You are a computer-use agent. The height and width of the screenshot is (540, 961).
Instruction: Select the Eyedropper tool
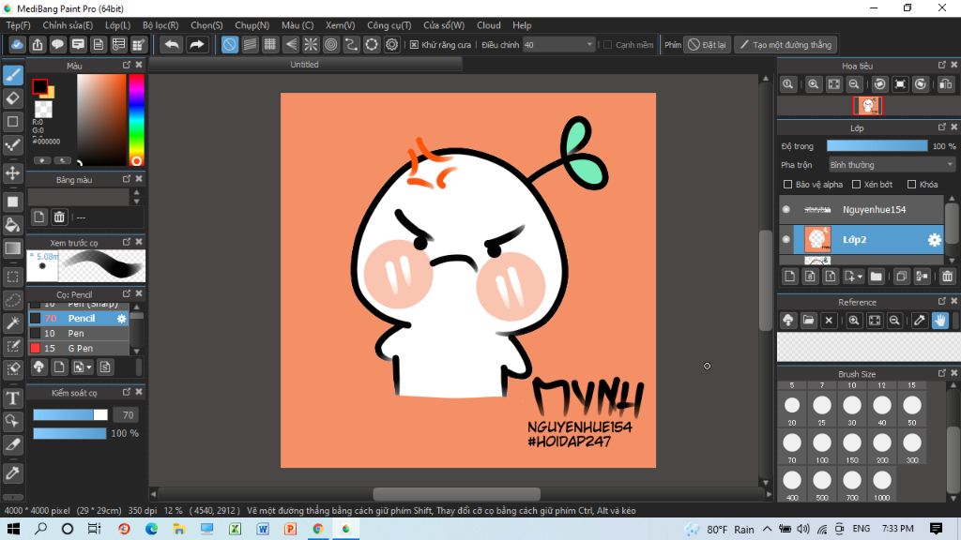13,473
